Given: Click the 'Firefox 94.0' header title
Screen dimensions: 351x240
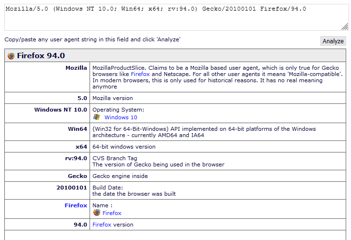Looking at the screenshot, I should [x=41, y=55].
